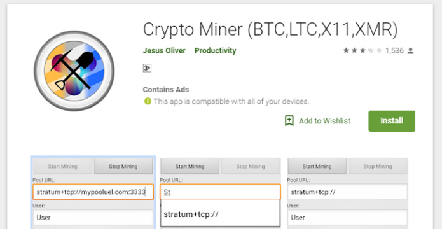Click Start Mining in second screenshot

[190, 167]
